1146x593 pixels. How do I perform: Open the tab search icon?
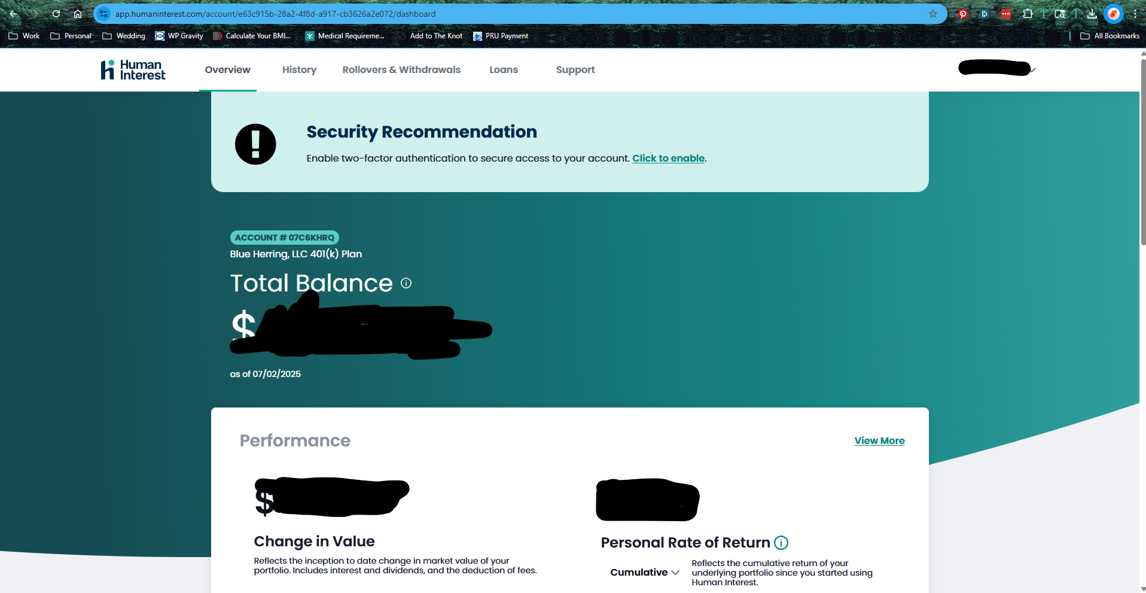pos(1060,14)
